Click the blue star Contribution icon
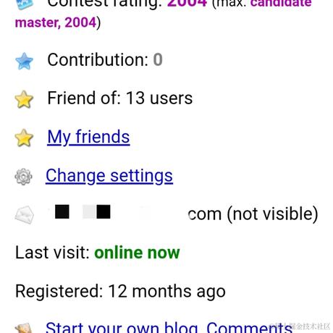 coord(24,61)
